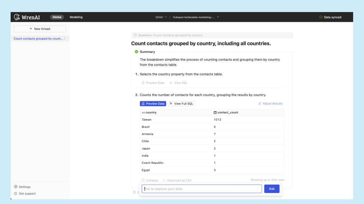Image resolution: width=364 pixels, height=204 pixels.
Task: Click the Adjust Results pencil link
Action: (x=270, y=104)
